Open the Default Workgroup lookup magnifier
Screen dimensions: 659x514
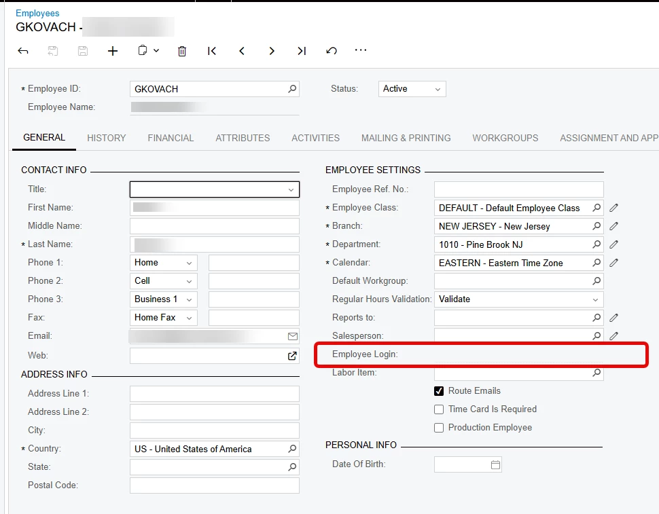click(x=596, y=281)
